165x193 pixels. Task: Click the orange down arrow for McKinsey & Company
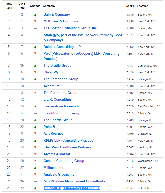coord(35,21)
